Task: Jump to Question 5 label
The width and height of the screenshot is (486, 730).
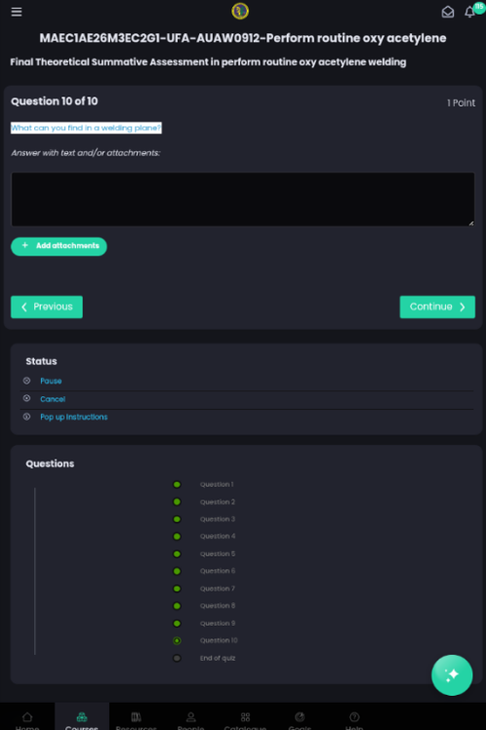Action: click(218, 554)
